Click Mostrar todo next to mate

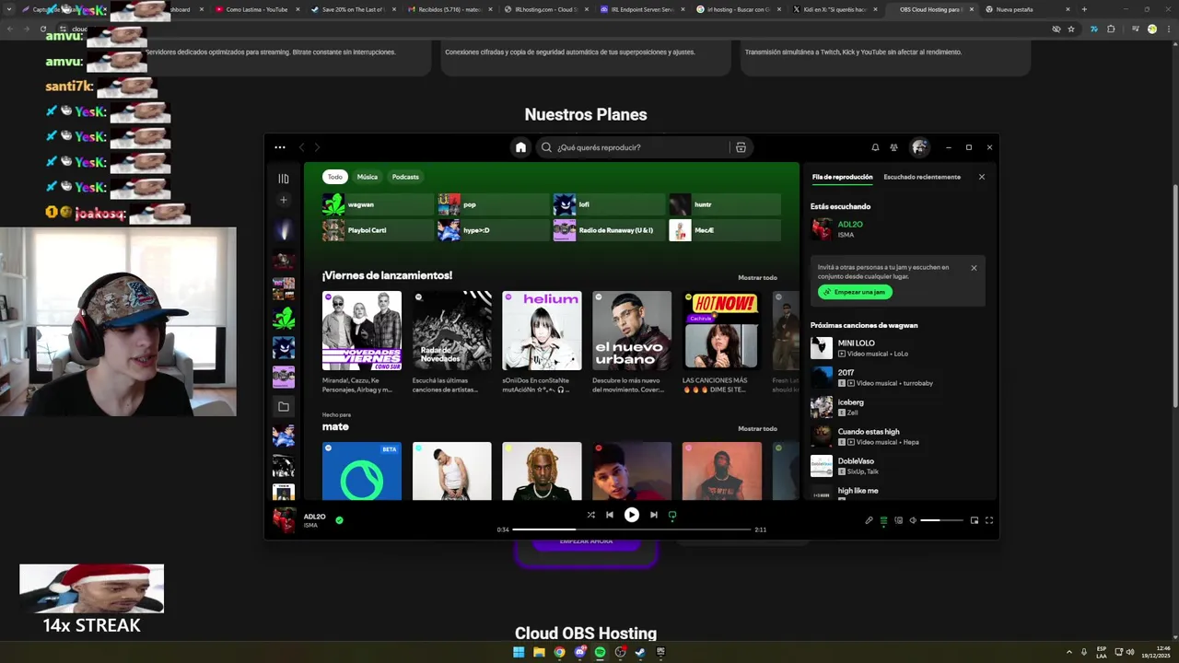click(x=757, y=428)
